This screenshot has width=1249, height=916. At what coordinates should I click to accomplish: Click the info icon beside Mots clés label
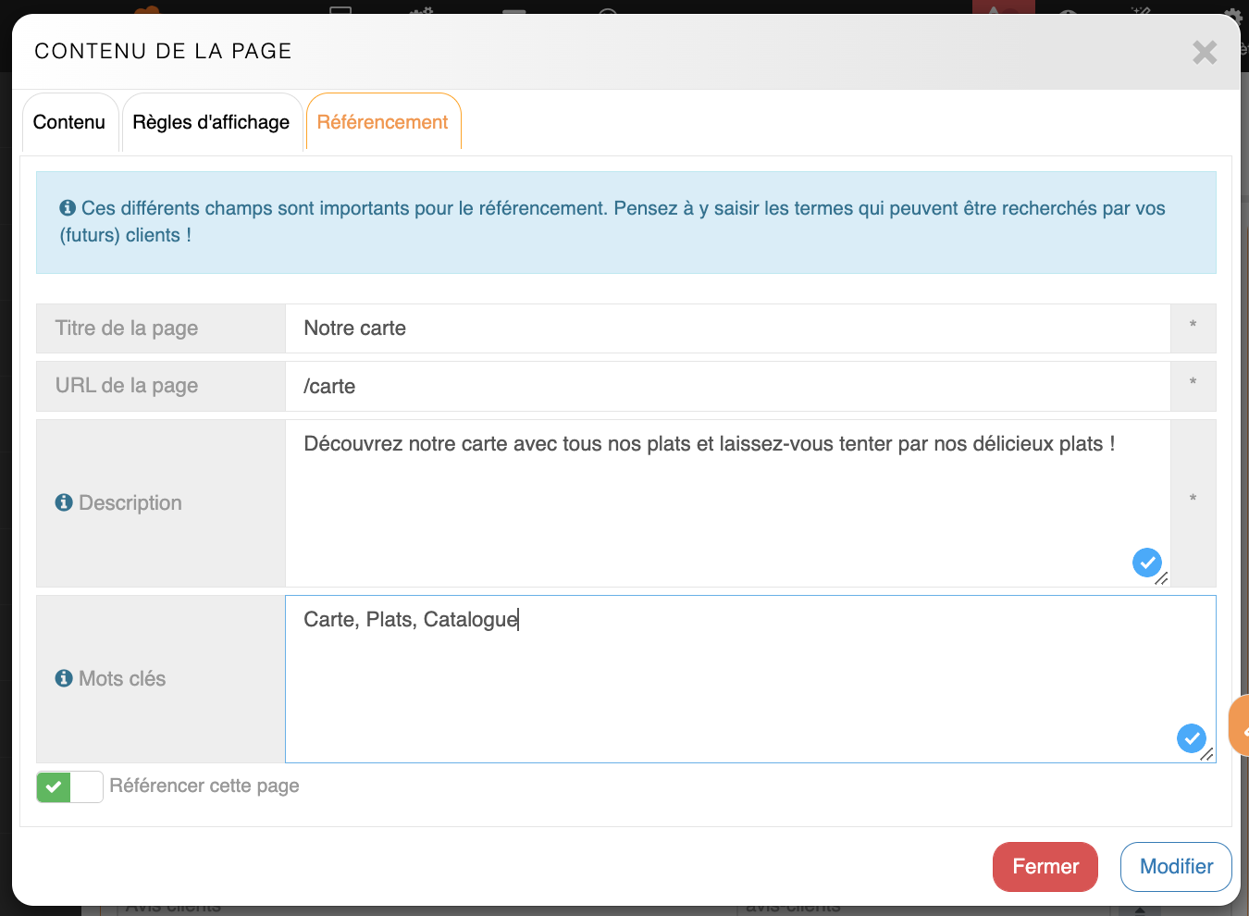point(64,678)
